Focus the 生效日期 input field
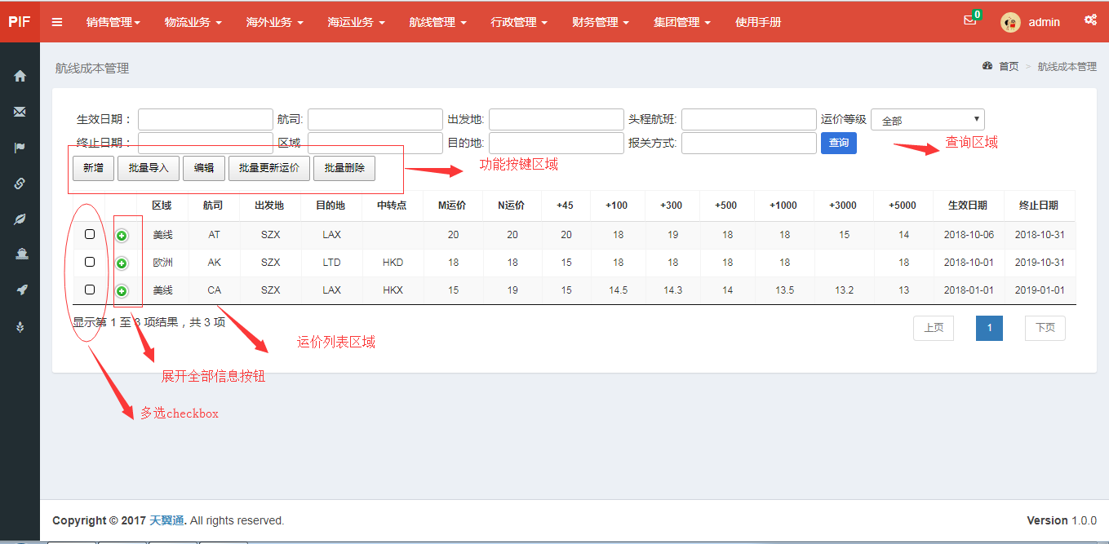Screen dimensions: 1109x544 coord(206,120)
